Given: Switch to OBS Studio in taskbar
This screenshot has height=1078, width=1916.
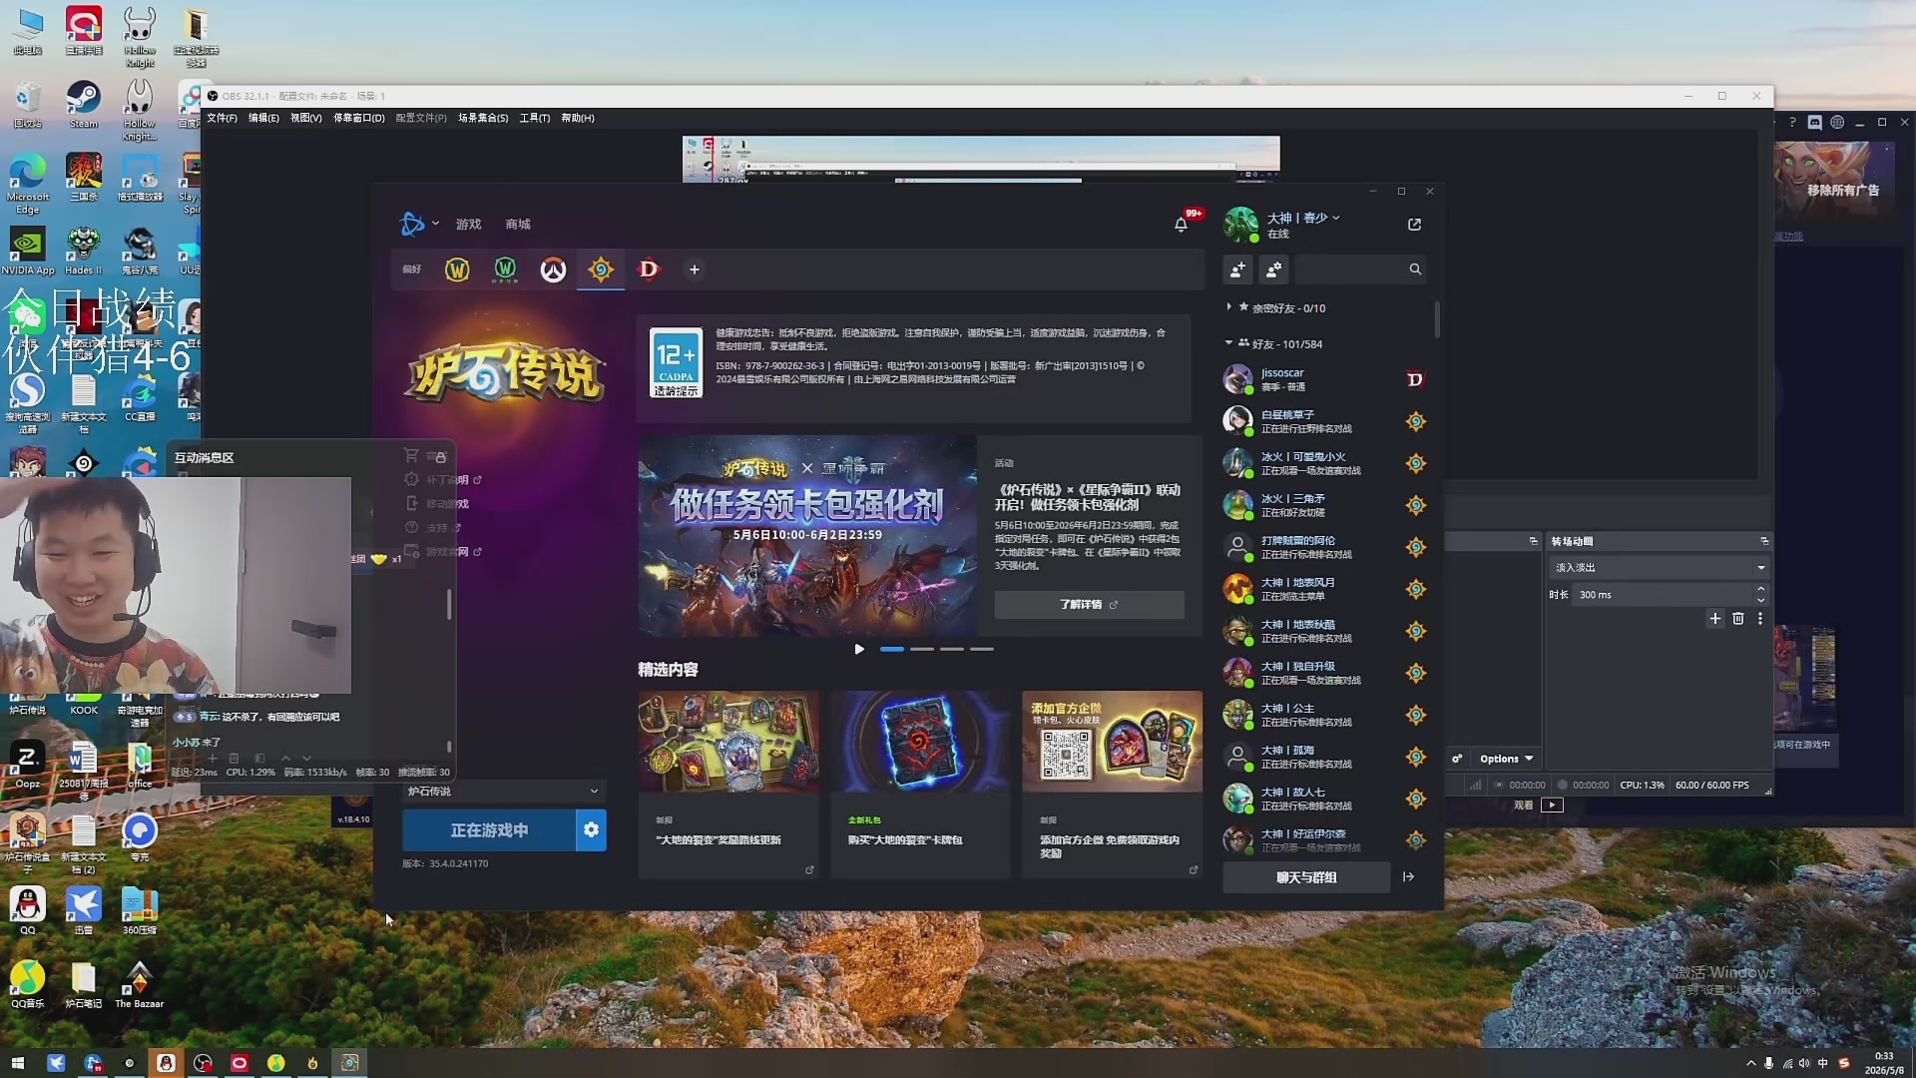Looking at the screenshot, I should (204, 1063).
